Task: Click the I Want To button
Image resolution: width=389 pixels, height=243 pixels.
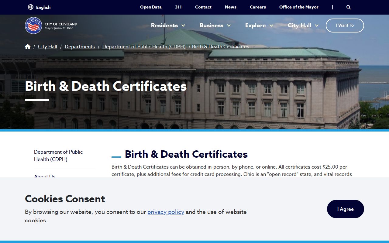Action: point(345,26)
